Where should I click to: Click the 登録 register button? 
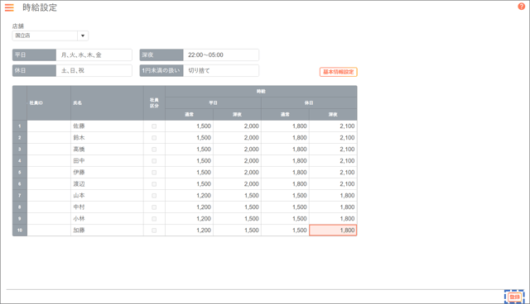[514, 297]
